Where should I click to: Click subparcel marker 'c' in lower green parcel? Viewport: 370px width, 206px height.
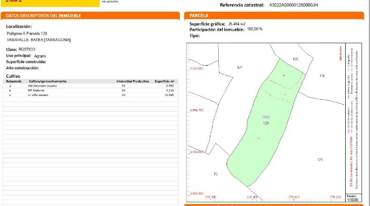pos(259,138)
